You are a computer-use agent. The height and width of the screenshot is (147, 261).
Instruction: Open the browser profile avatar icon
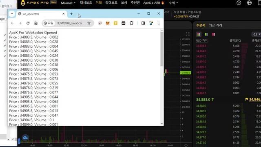(151, 23)
